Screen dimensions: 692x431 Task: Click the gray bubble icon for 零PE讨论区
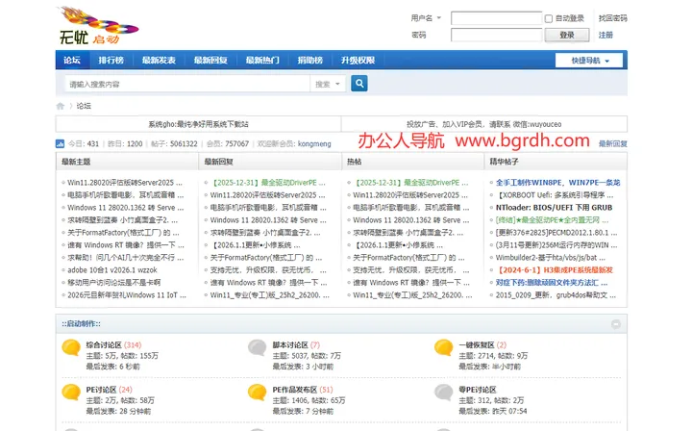(x=443, y=393)
